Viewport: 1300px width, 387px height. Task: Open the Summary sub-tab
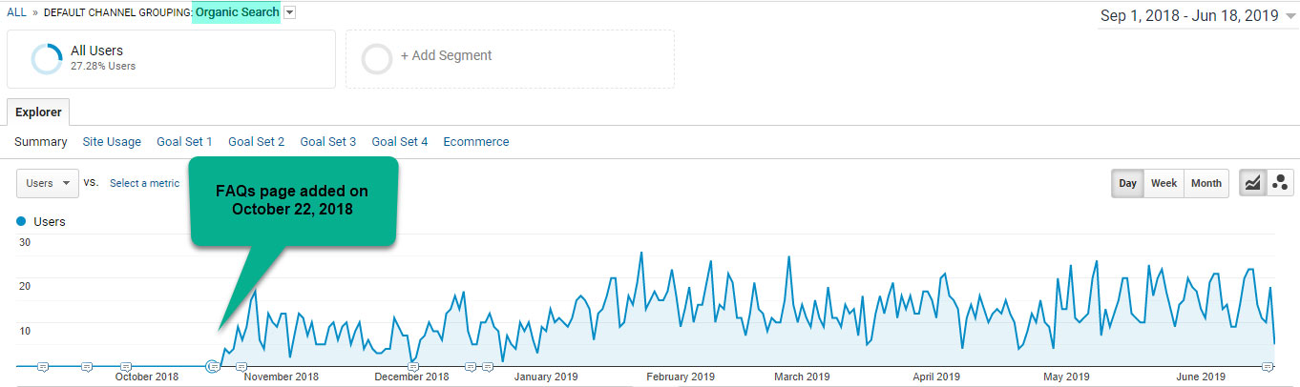coord(40,142)
